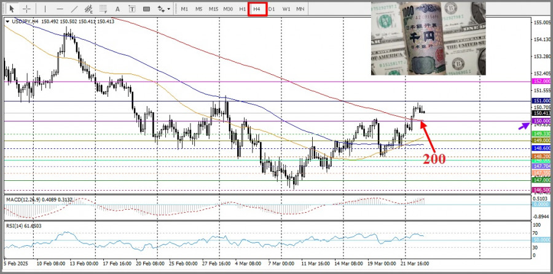Click the MN monthly timeframe button
This screenshot has width=553, height=274.
click(300, 9)
